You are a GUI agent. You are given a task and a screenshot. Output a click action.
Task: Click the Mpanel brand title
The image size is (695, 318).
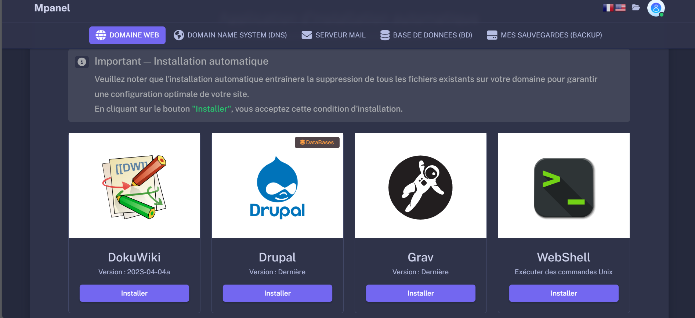click(52, 8)
